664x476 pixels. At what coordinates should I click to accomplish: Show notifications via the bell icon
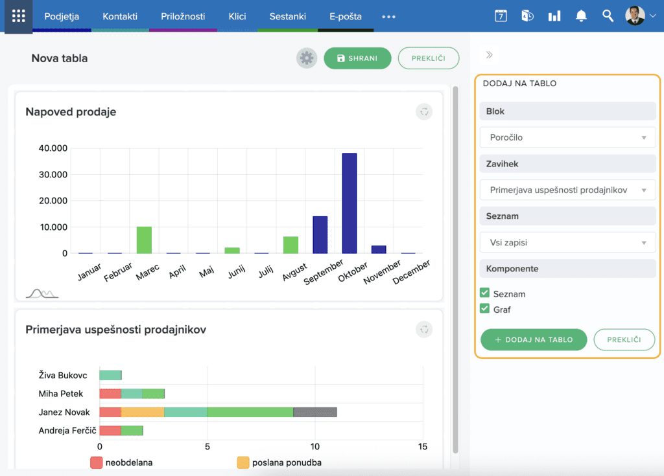coord(581,16)
